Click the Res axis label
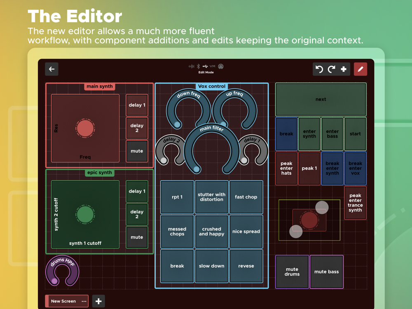412x309 pixels. [x=56, y=128]
